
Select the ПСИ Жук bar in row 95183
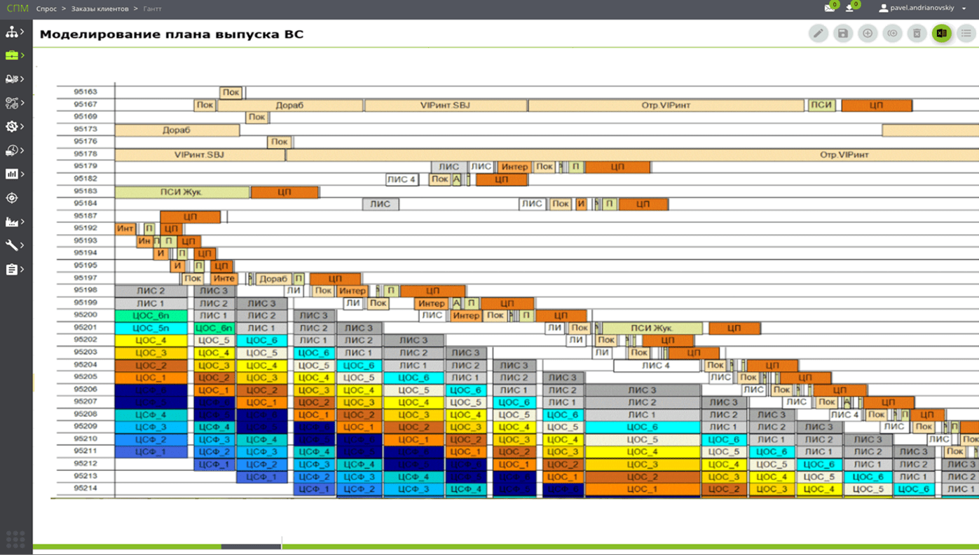click(x=182, y=192)
